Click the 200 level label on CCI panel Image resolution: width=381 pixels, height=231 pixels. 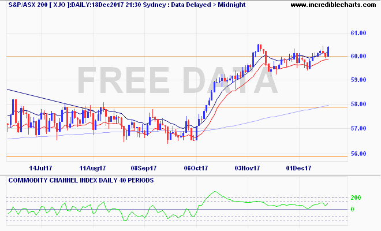click(x=356, y=198)
